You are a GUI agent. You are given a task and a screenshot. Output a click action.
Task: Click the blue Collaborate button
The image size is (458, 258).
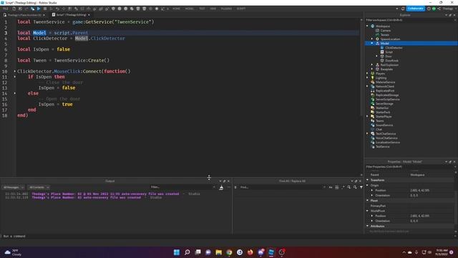pos(415,9)
